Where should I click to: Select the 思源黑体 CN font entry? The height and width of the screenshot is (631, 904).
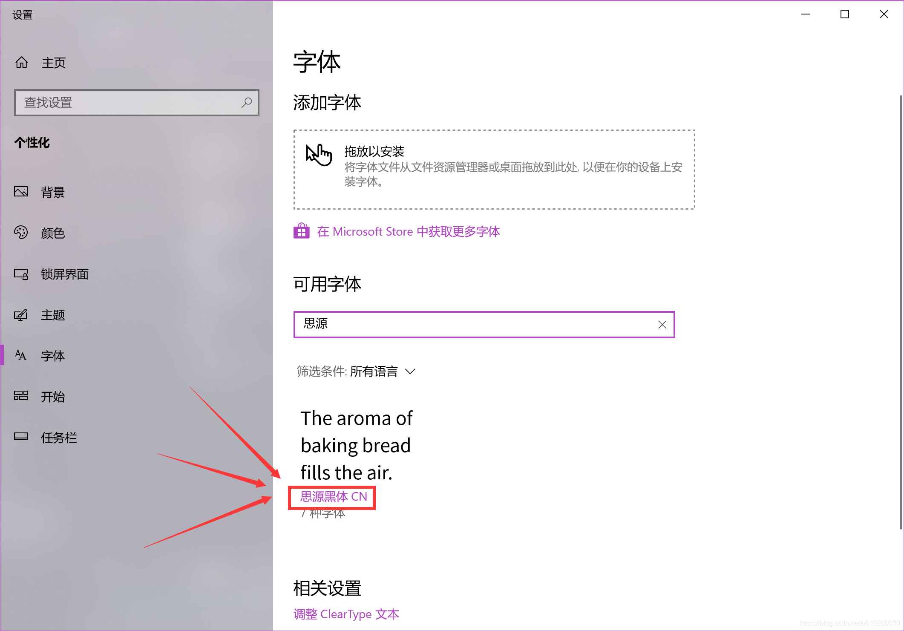point(334,497)
